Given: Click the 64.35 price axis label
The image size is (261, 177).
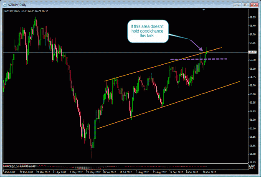Looking at the screenshot, I should pyautogui.click(x=253, y=77).
